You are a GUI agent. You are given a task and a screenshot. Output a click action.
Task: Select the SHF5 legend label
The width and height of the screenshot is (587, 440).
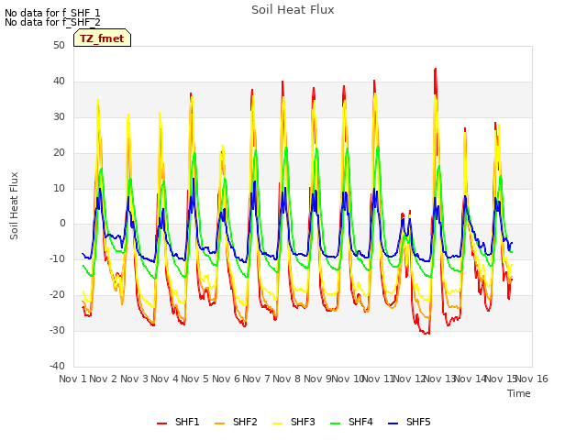tap(418, 422)
